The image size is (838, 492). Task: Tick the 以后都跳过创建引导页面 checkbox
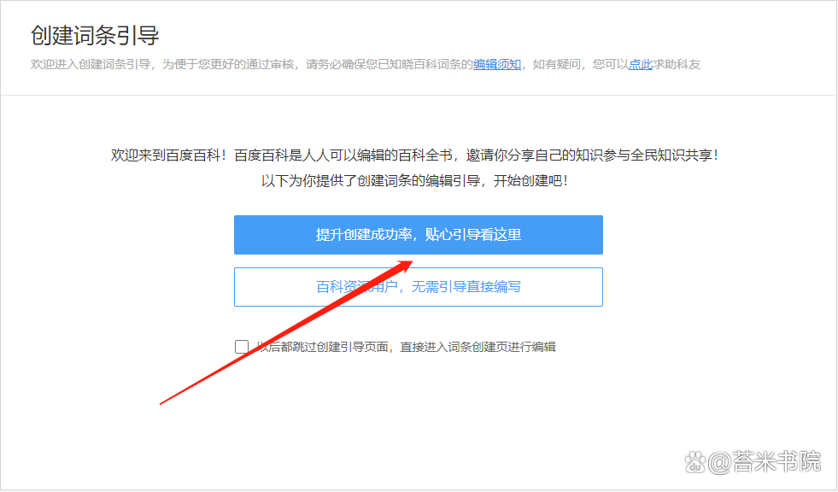coord(242,347)
